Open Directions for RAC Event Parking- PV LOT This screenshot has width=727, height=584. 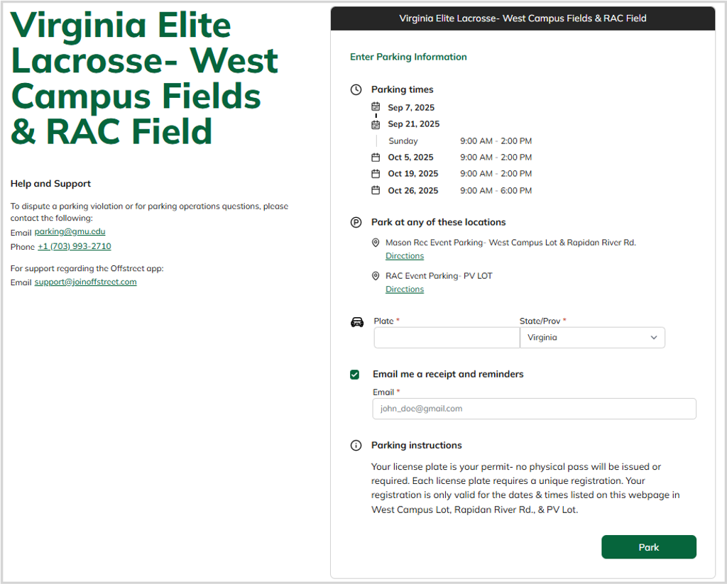405,290
